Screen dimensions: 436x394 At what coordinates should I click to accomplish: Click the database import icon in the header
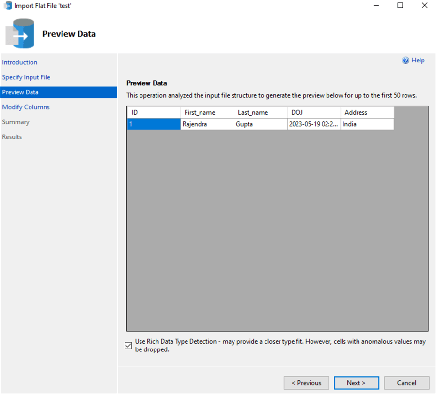click(21, 33)
